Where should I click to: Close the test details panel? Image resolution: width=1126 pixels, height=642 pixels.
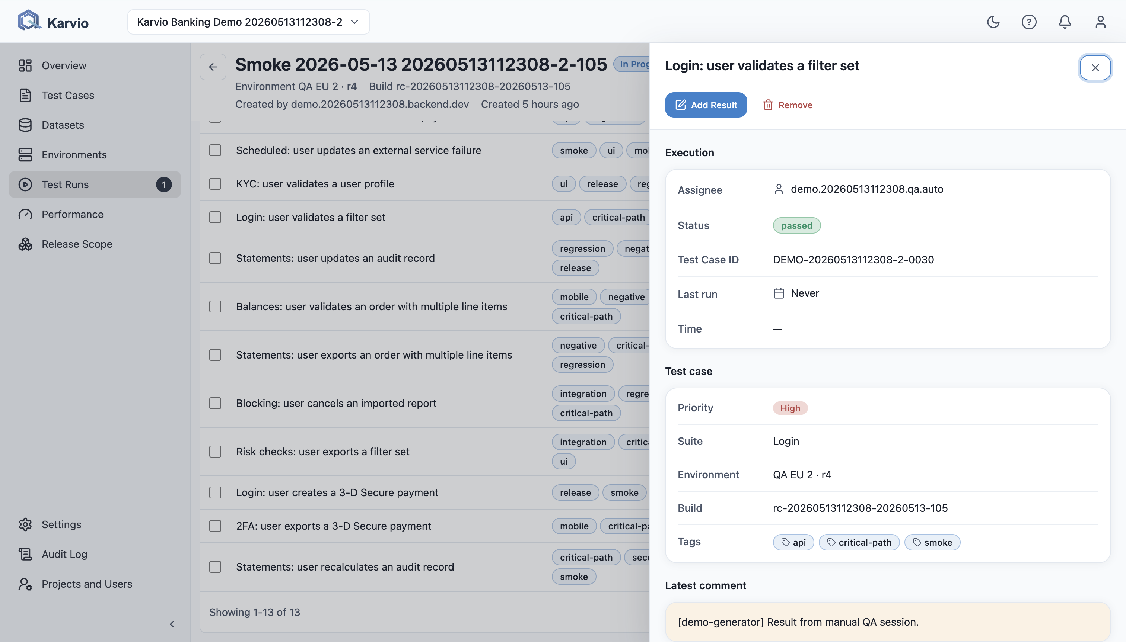pyautogui.click(x=1095, y=67)
